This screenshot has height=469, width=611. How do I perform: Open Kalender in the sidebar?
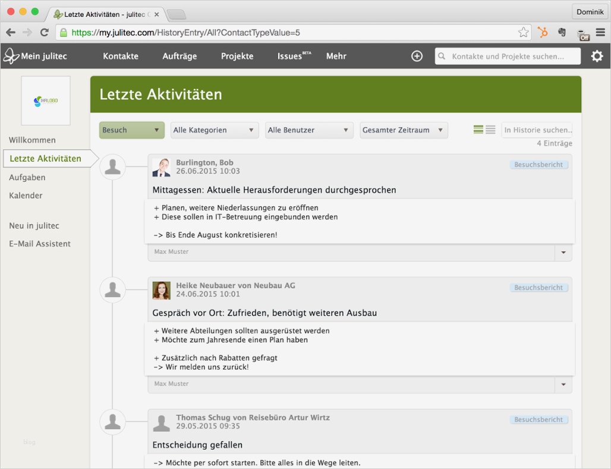pyautogui.click(x=26, y=196)
